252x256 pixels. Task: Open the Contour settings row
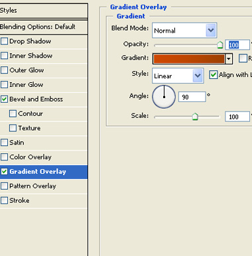pos(44,113)
